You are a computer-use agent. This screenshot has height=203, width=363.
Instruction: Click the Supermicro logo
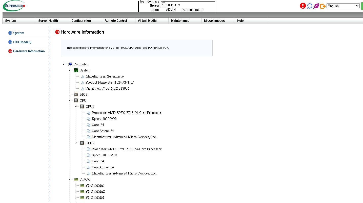14,6
